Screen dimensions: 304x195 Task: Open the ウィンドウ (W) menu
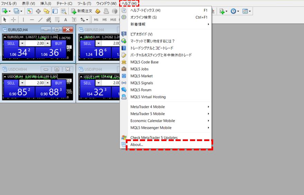[x=106, y=3]
